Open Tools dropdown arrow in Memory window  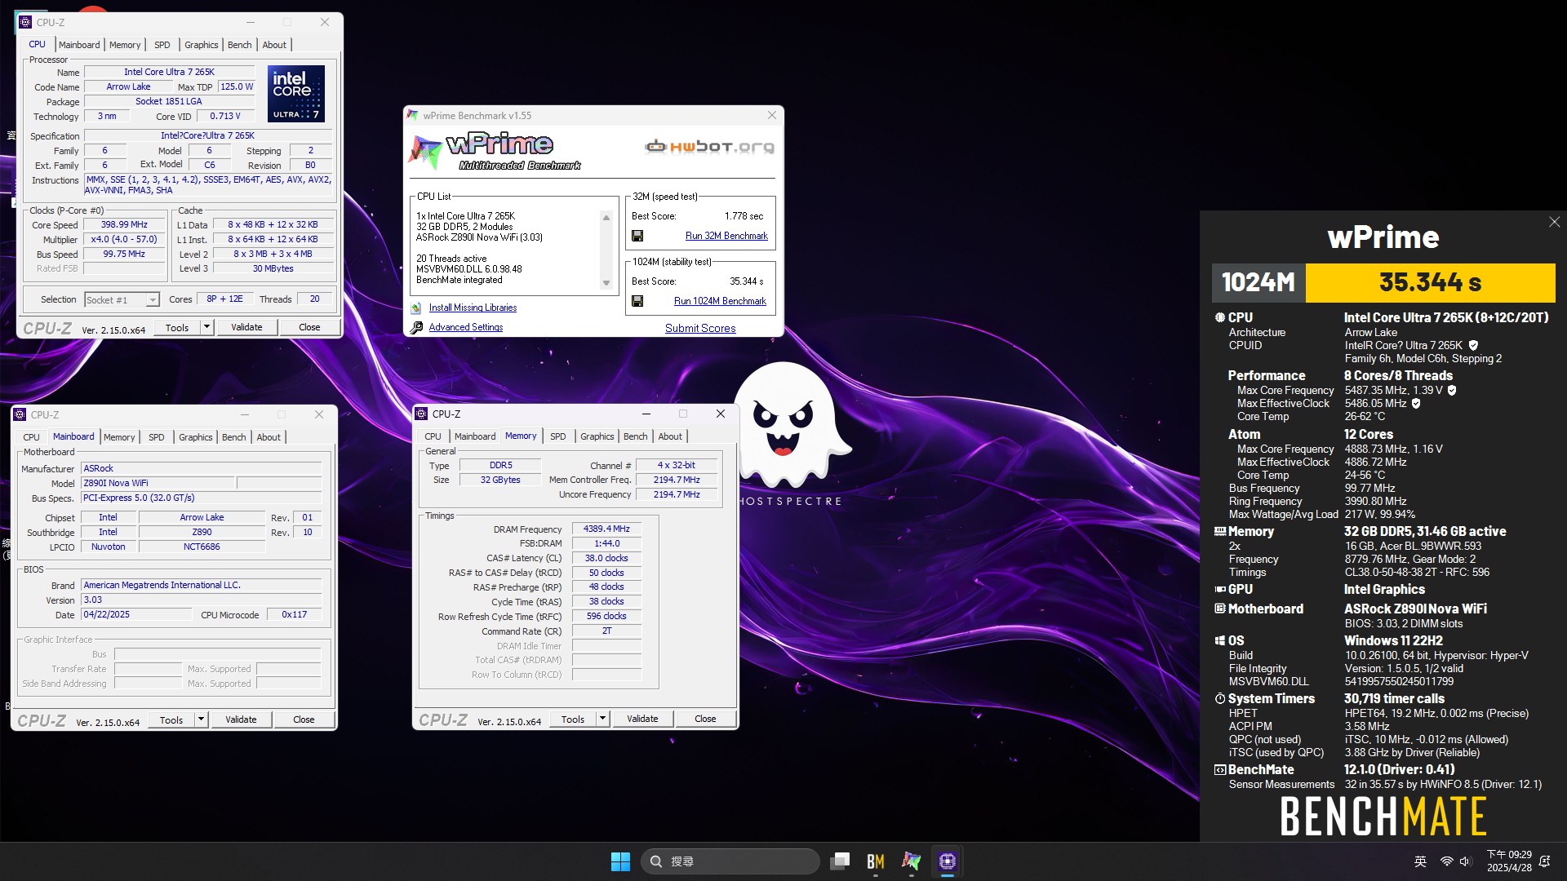tap(602, 719)
